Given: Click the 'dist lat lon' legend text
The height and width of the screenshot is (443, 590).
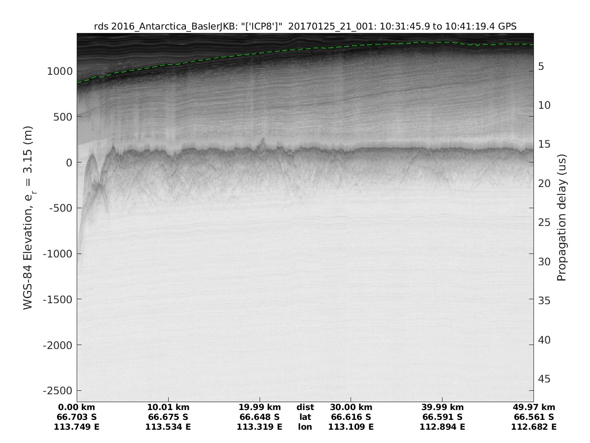Looking at the screenshot, I should (305, 417).
